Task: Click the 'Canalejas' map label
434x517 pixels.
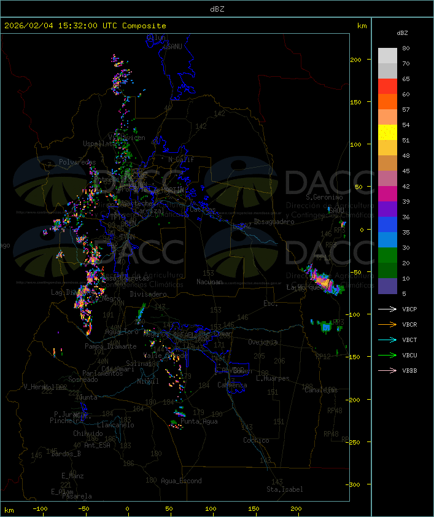Action: point(321,390)
